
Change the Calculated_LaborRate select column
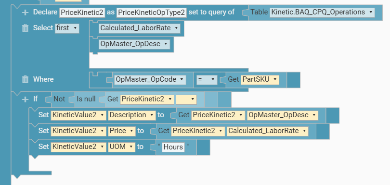[140, 28]
